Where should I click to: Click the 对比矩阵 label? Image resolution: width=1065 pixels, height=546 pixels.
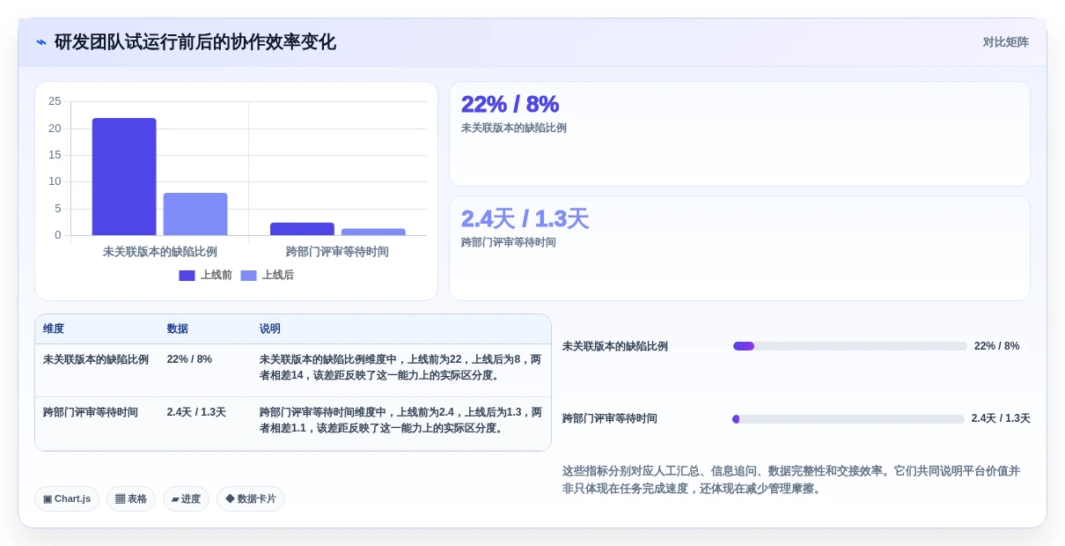click(x=1006, y=42)
